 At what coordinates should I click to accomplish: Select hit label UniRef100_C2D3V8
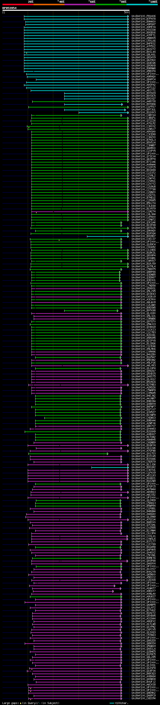[143, 580]
